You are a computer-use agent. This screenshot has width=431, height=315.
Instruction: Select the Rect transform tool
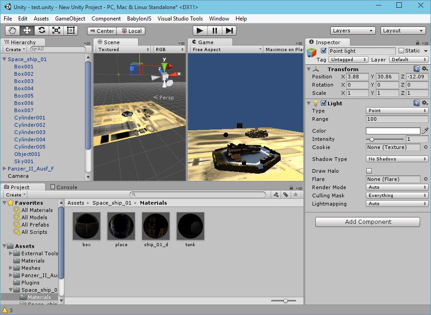[71, 31]
